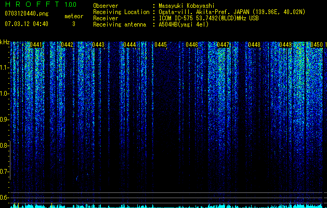The height and width of the screenshot is (208, 327).
Task: Click the 0442 time marker
Action: coord(67,45)
